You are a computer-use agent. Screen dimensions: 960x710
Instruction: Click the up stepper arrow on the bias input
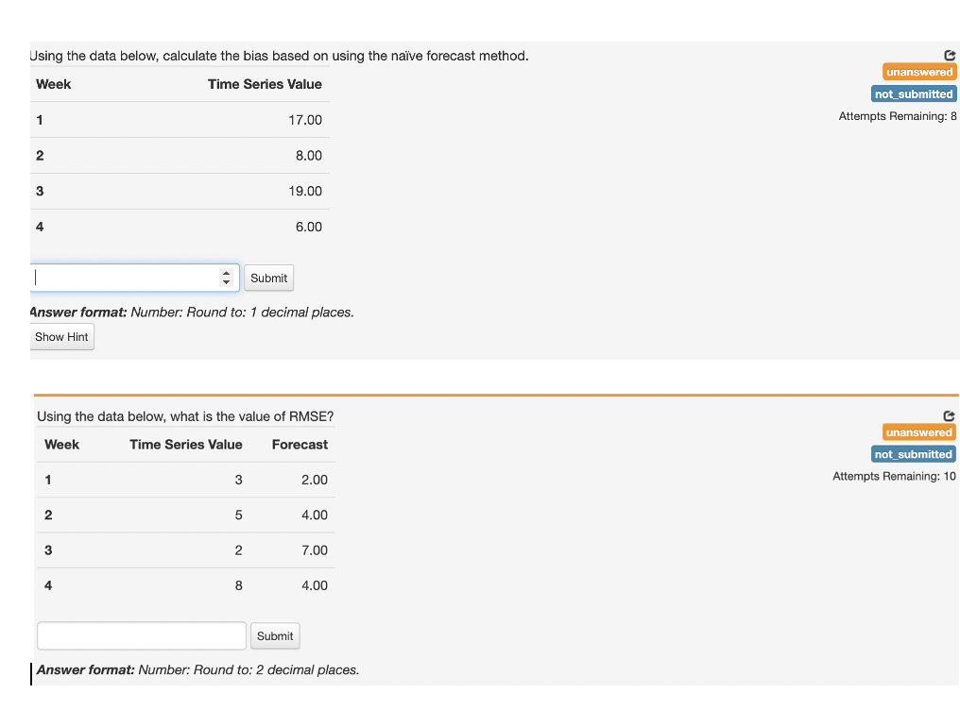[226, 273]
